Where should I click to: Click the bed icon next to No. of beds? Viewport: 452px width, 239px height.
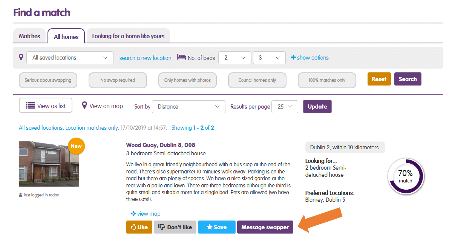point(181,57)
